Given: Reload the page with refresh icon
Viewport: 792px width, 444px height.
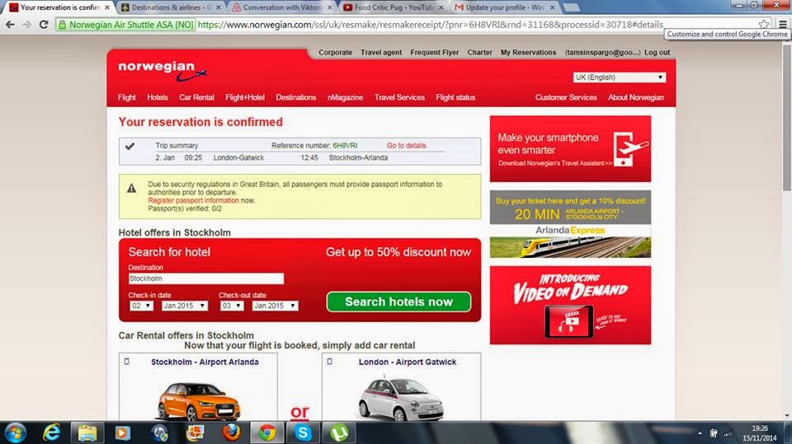Looking at the screenshot, I should [44, 24].
